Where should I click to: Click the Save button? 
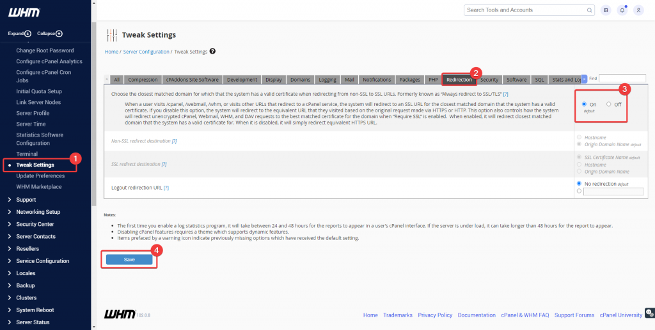[x=129, y=260]
